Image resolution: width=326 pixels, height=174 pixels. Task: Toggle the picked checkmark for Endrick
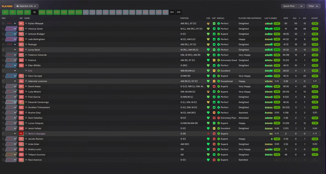click(x=3, y=60)
